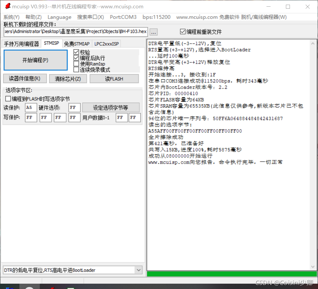Click the 硬件选项 FF input field
This screenshot has height=289, width=318.
click(x=75, y=108)
